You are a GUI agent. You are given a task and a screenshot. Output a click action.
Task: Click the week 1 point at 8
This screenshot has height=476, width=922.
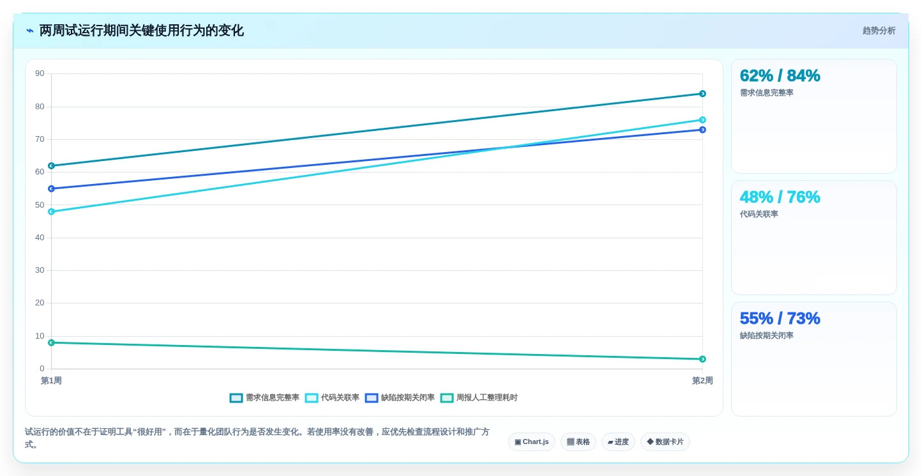coord(51,342)
